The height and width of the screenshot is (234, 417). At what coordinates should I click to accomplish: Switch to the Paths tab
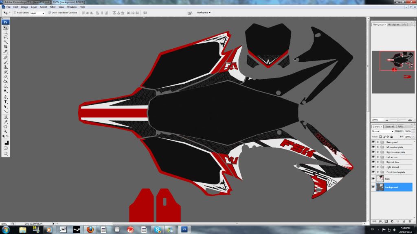pyautogui.click(x=401, y=127)
